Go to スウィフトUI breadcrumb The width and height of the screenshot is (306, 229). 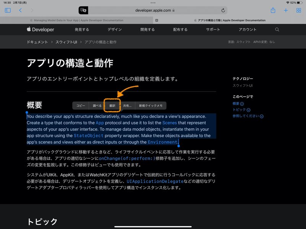pos(66,42)
